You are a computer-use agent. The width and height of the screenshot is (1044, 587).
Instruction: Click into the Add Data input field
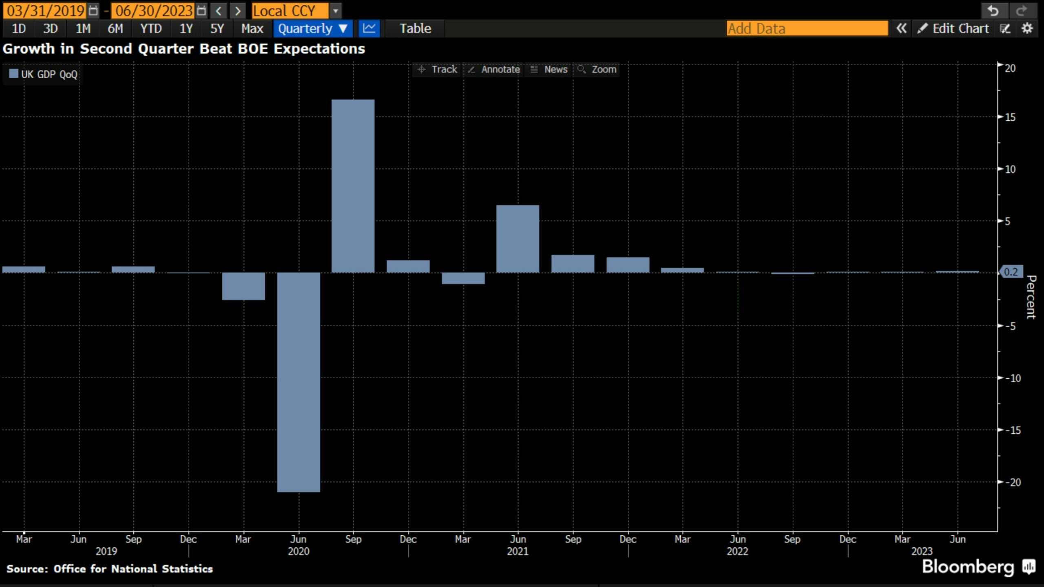pos(807,29)
